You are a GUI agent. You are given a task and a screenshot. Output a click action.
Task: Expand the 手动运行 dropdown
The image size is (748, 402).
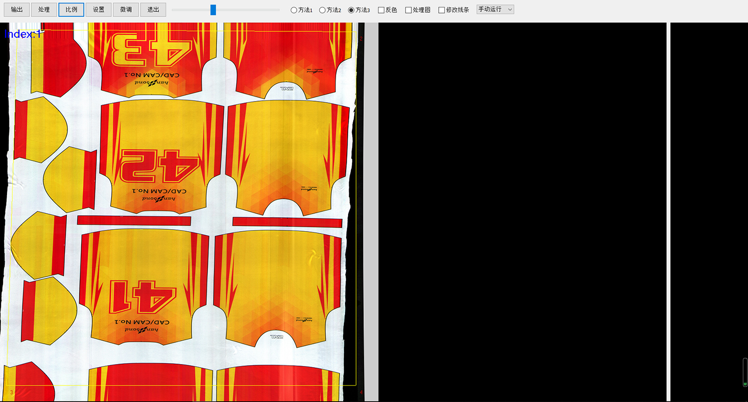point(495,9)
